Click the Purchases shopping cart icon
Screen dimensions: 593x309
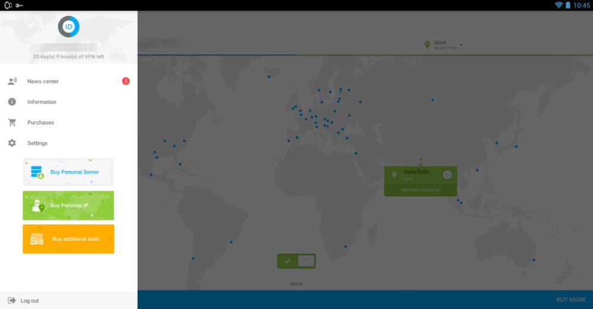point(12,123)
